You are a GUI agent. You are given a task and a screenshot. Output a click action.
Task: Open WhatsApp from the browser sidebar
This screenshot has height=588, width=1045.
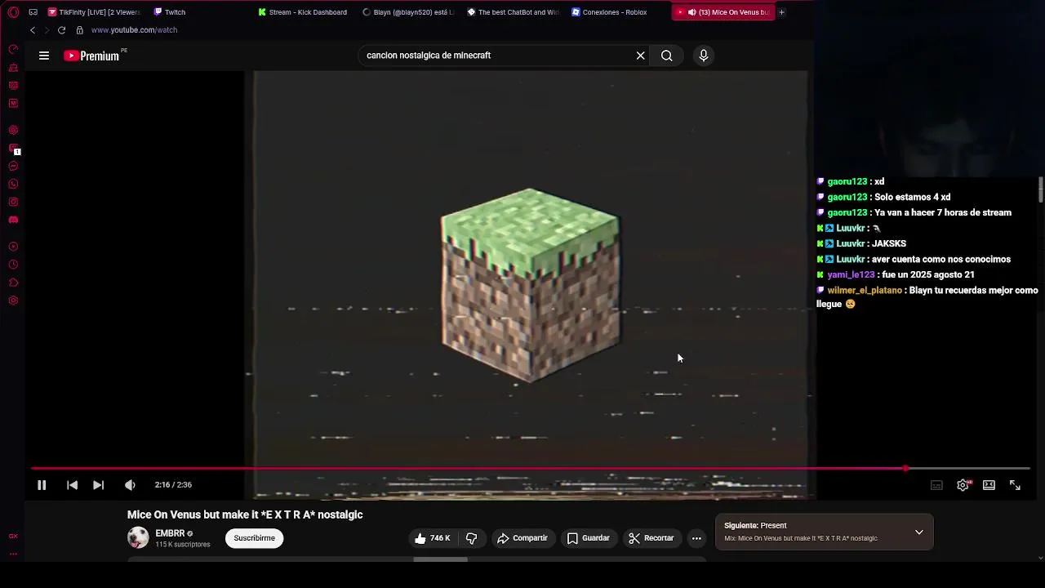13,185
